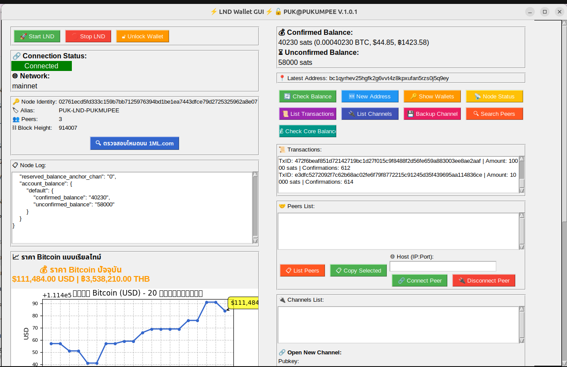Click the Start LND button
This screenshot has width=567, height=367.
click(x=37, y=36)
